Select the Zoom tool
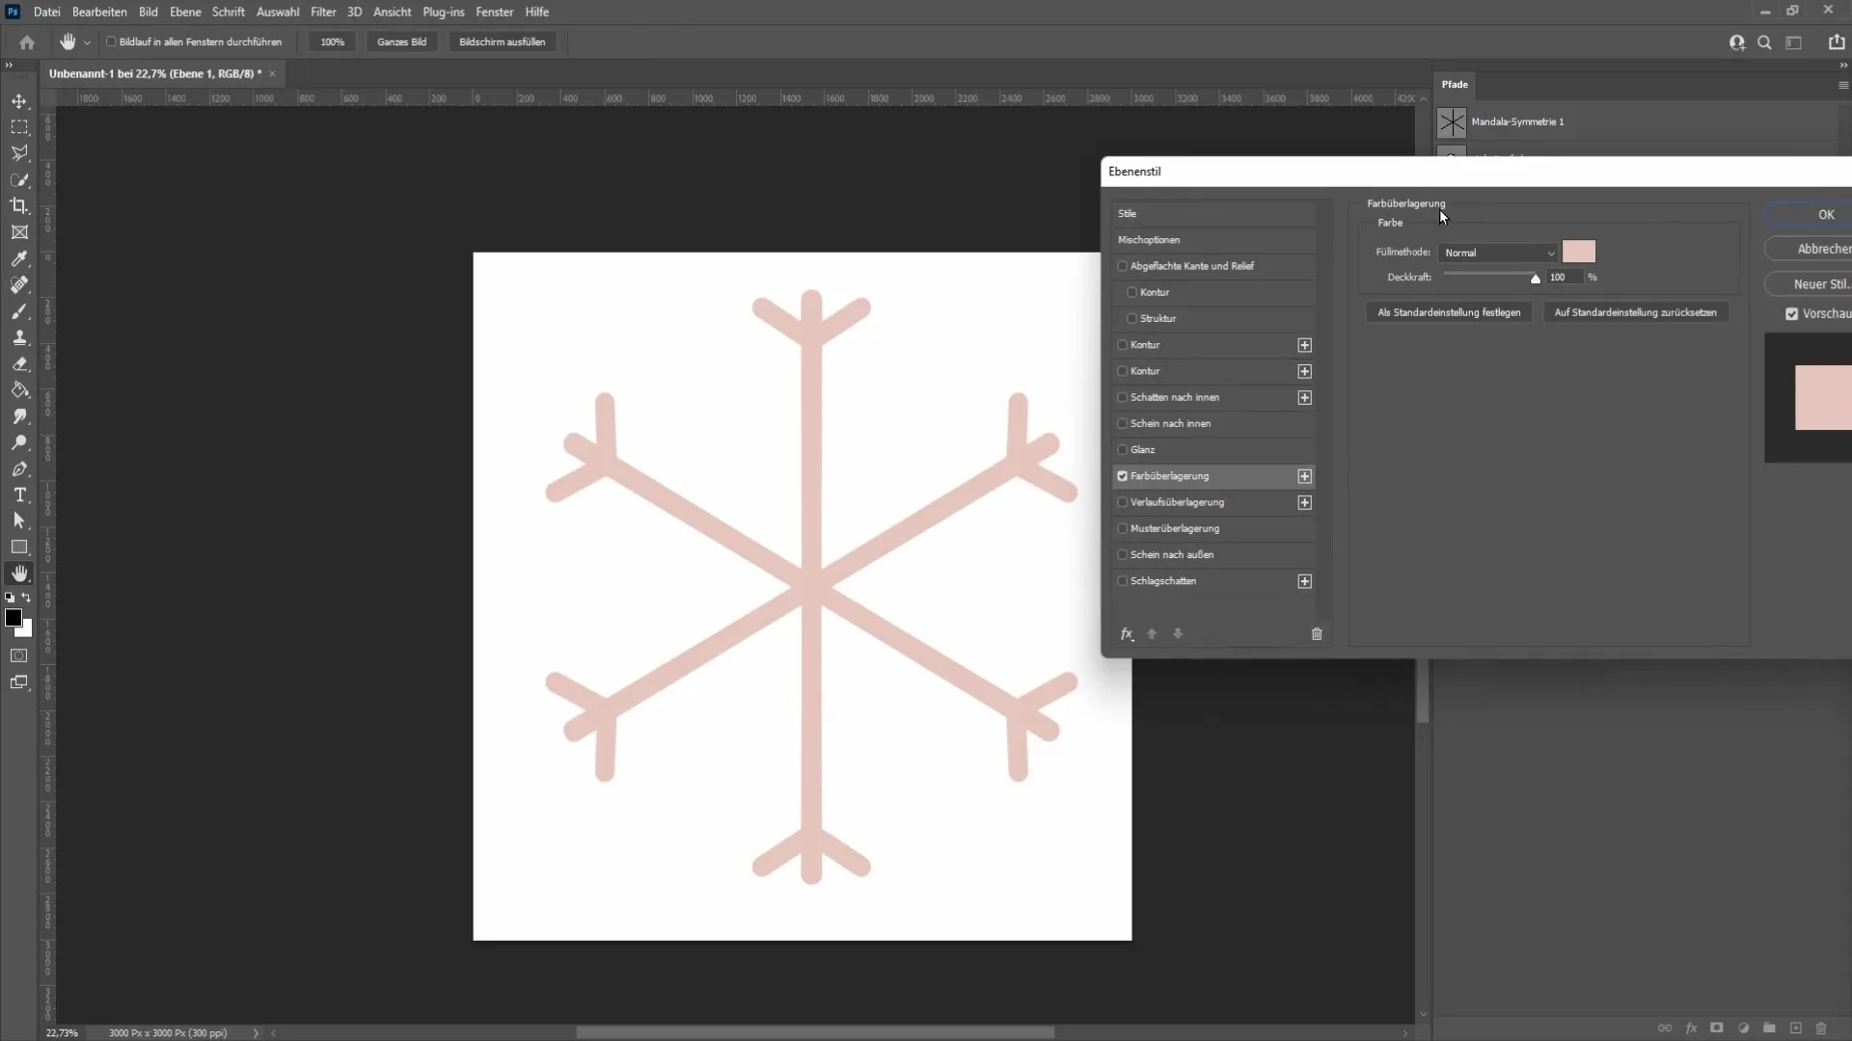This screenshot has width=1852, height=1041. coord(19,442)
